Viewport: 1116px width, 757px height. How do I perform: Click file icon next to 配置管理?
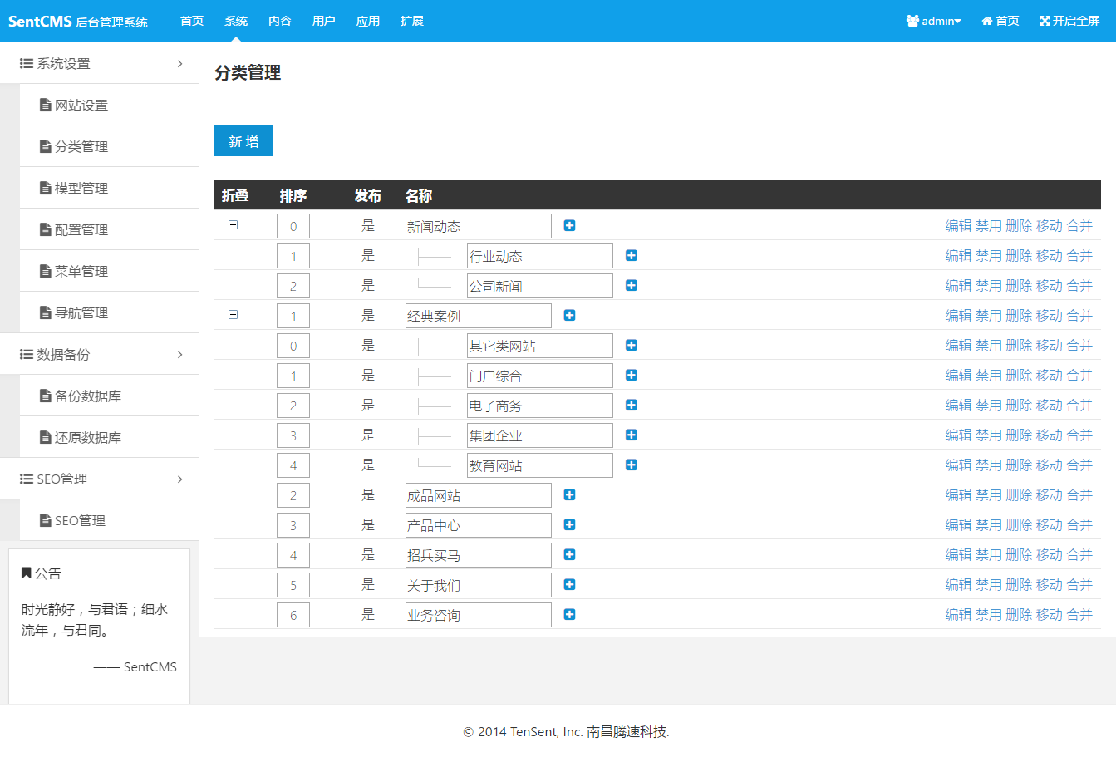pos(46,229)
